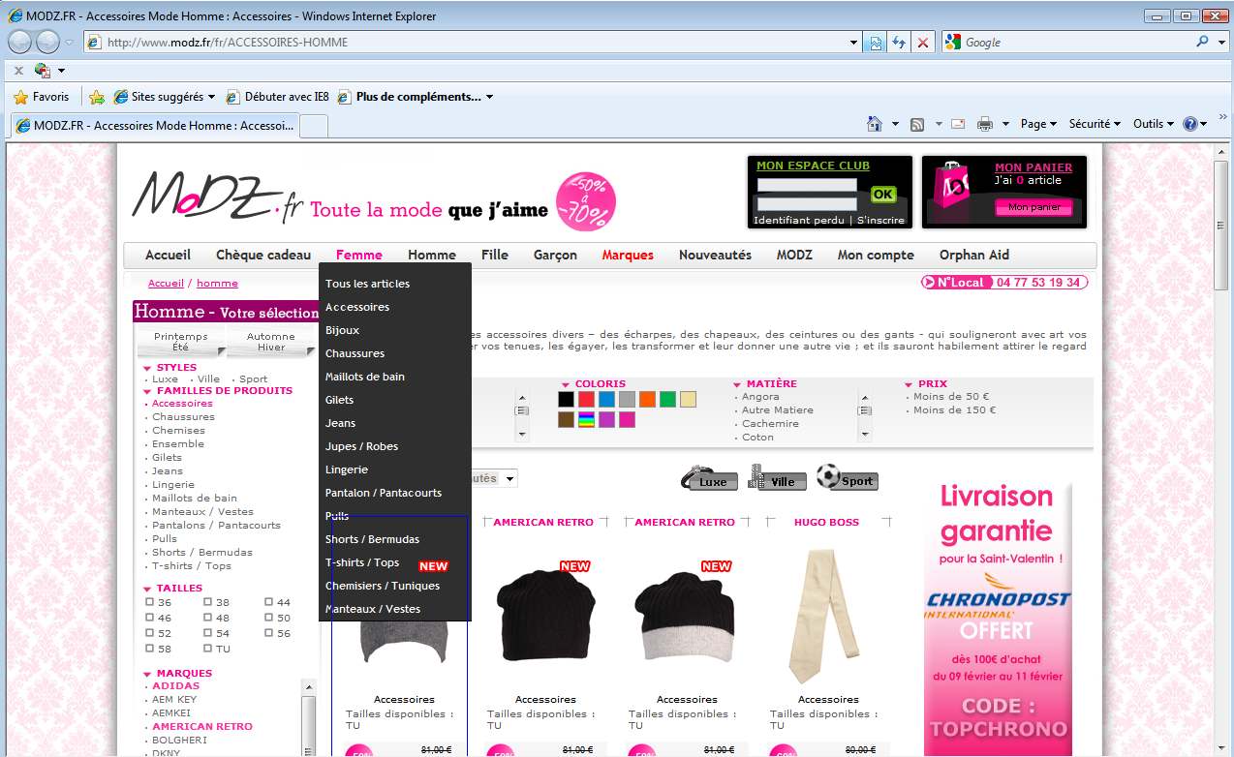
Task: Click the Google search magnifier icon
Action: click(x=1202, y=43)
